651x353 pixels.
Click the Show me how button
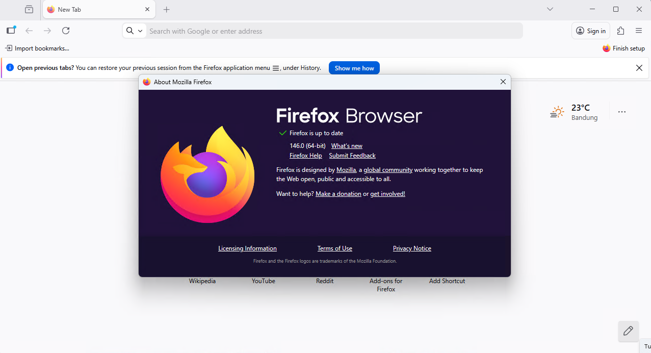(x=354, y=68)
